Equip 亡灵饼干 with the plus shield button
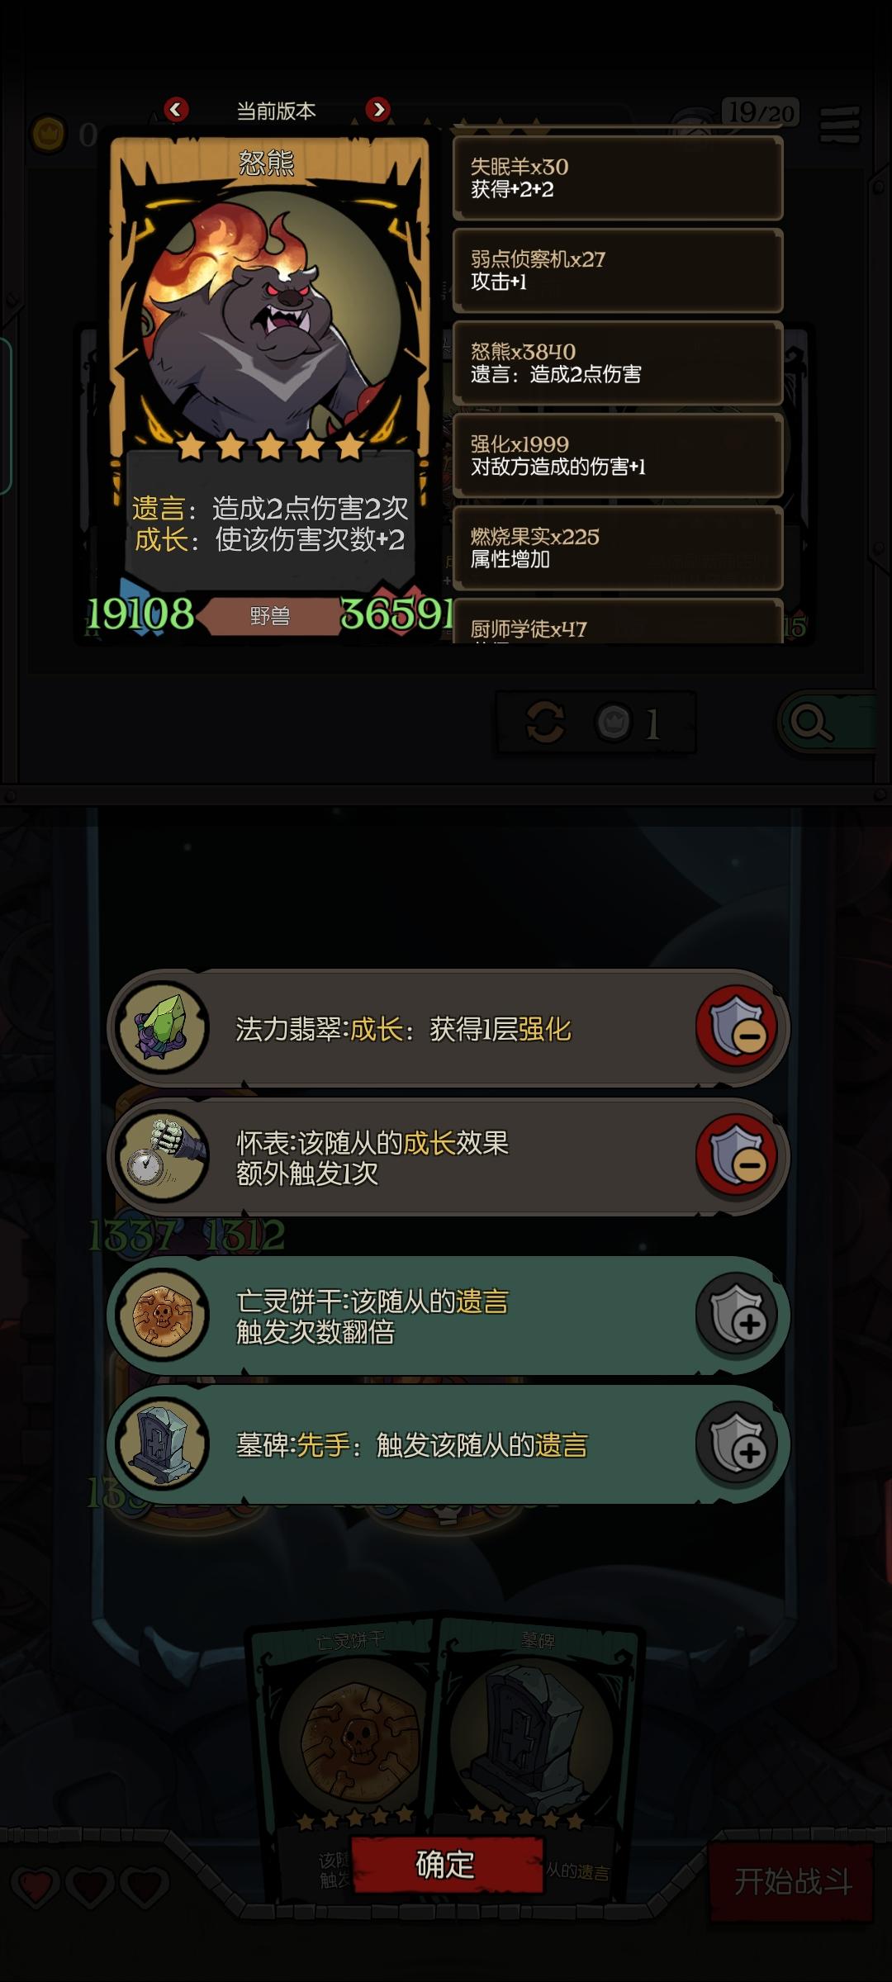 click(737, 1314)
